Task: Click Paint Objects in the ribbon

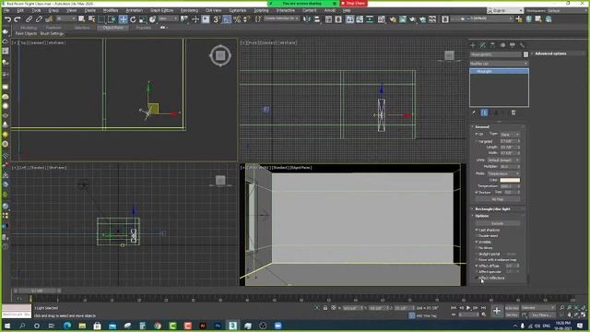Action: (27, 33)
